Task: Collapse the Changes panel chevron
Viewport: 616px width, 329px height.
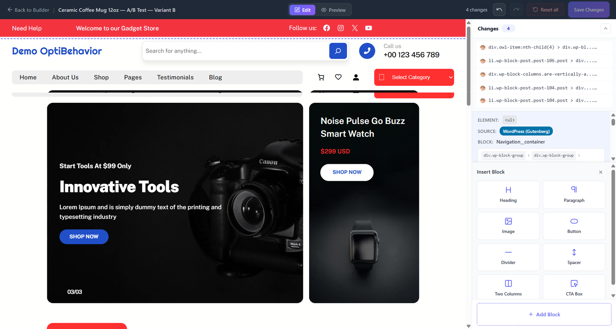Action: pyautogui.click(x=606, y=28)
